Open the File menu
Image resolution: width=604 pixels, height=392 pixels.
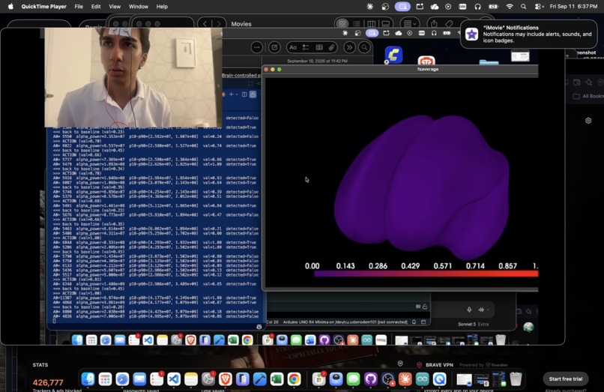[79, 6]
